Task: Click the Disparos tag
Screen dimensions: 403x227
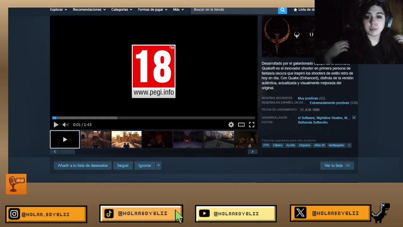Action: pos(304,145)
